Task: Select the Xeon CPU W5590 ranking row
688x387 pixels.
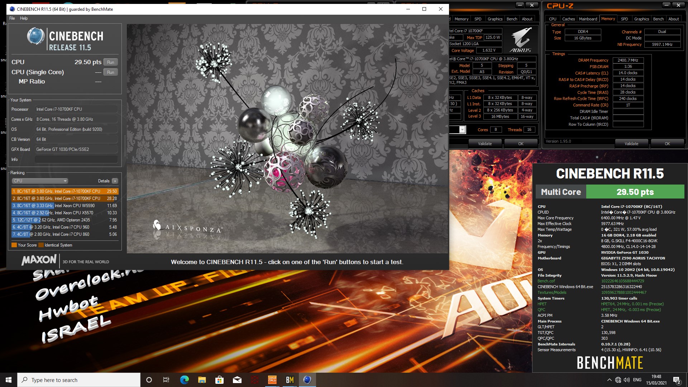Action: point(65,206)
